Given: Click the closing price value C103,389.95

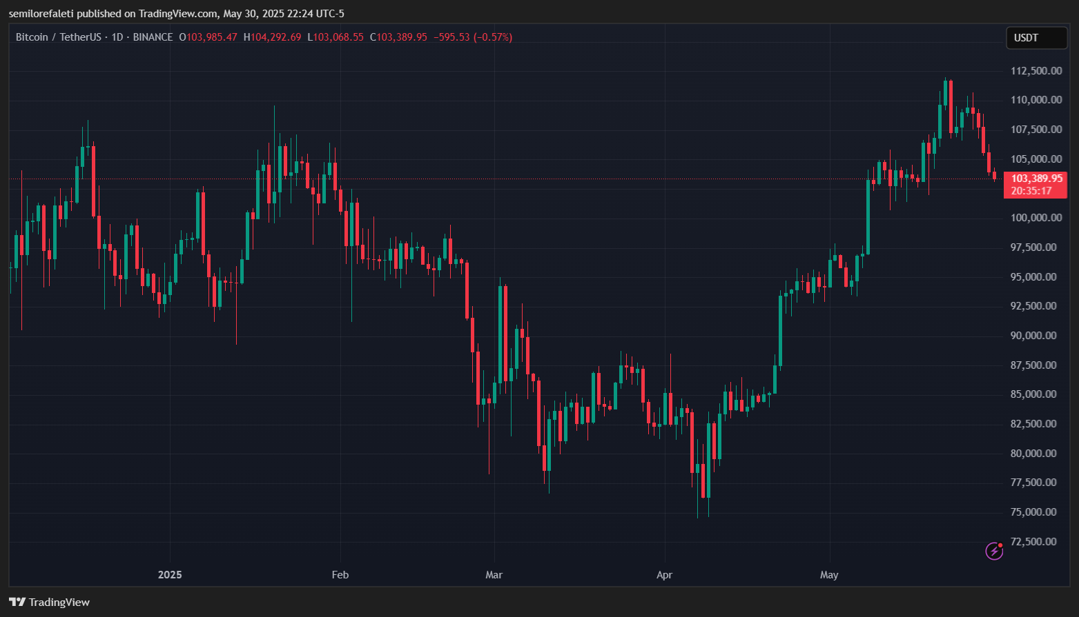Looking at the screenshot, I should click(x=398, y=37).
